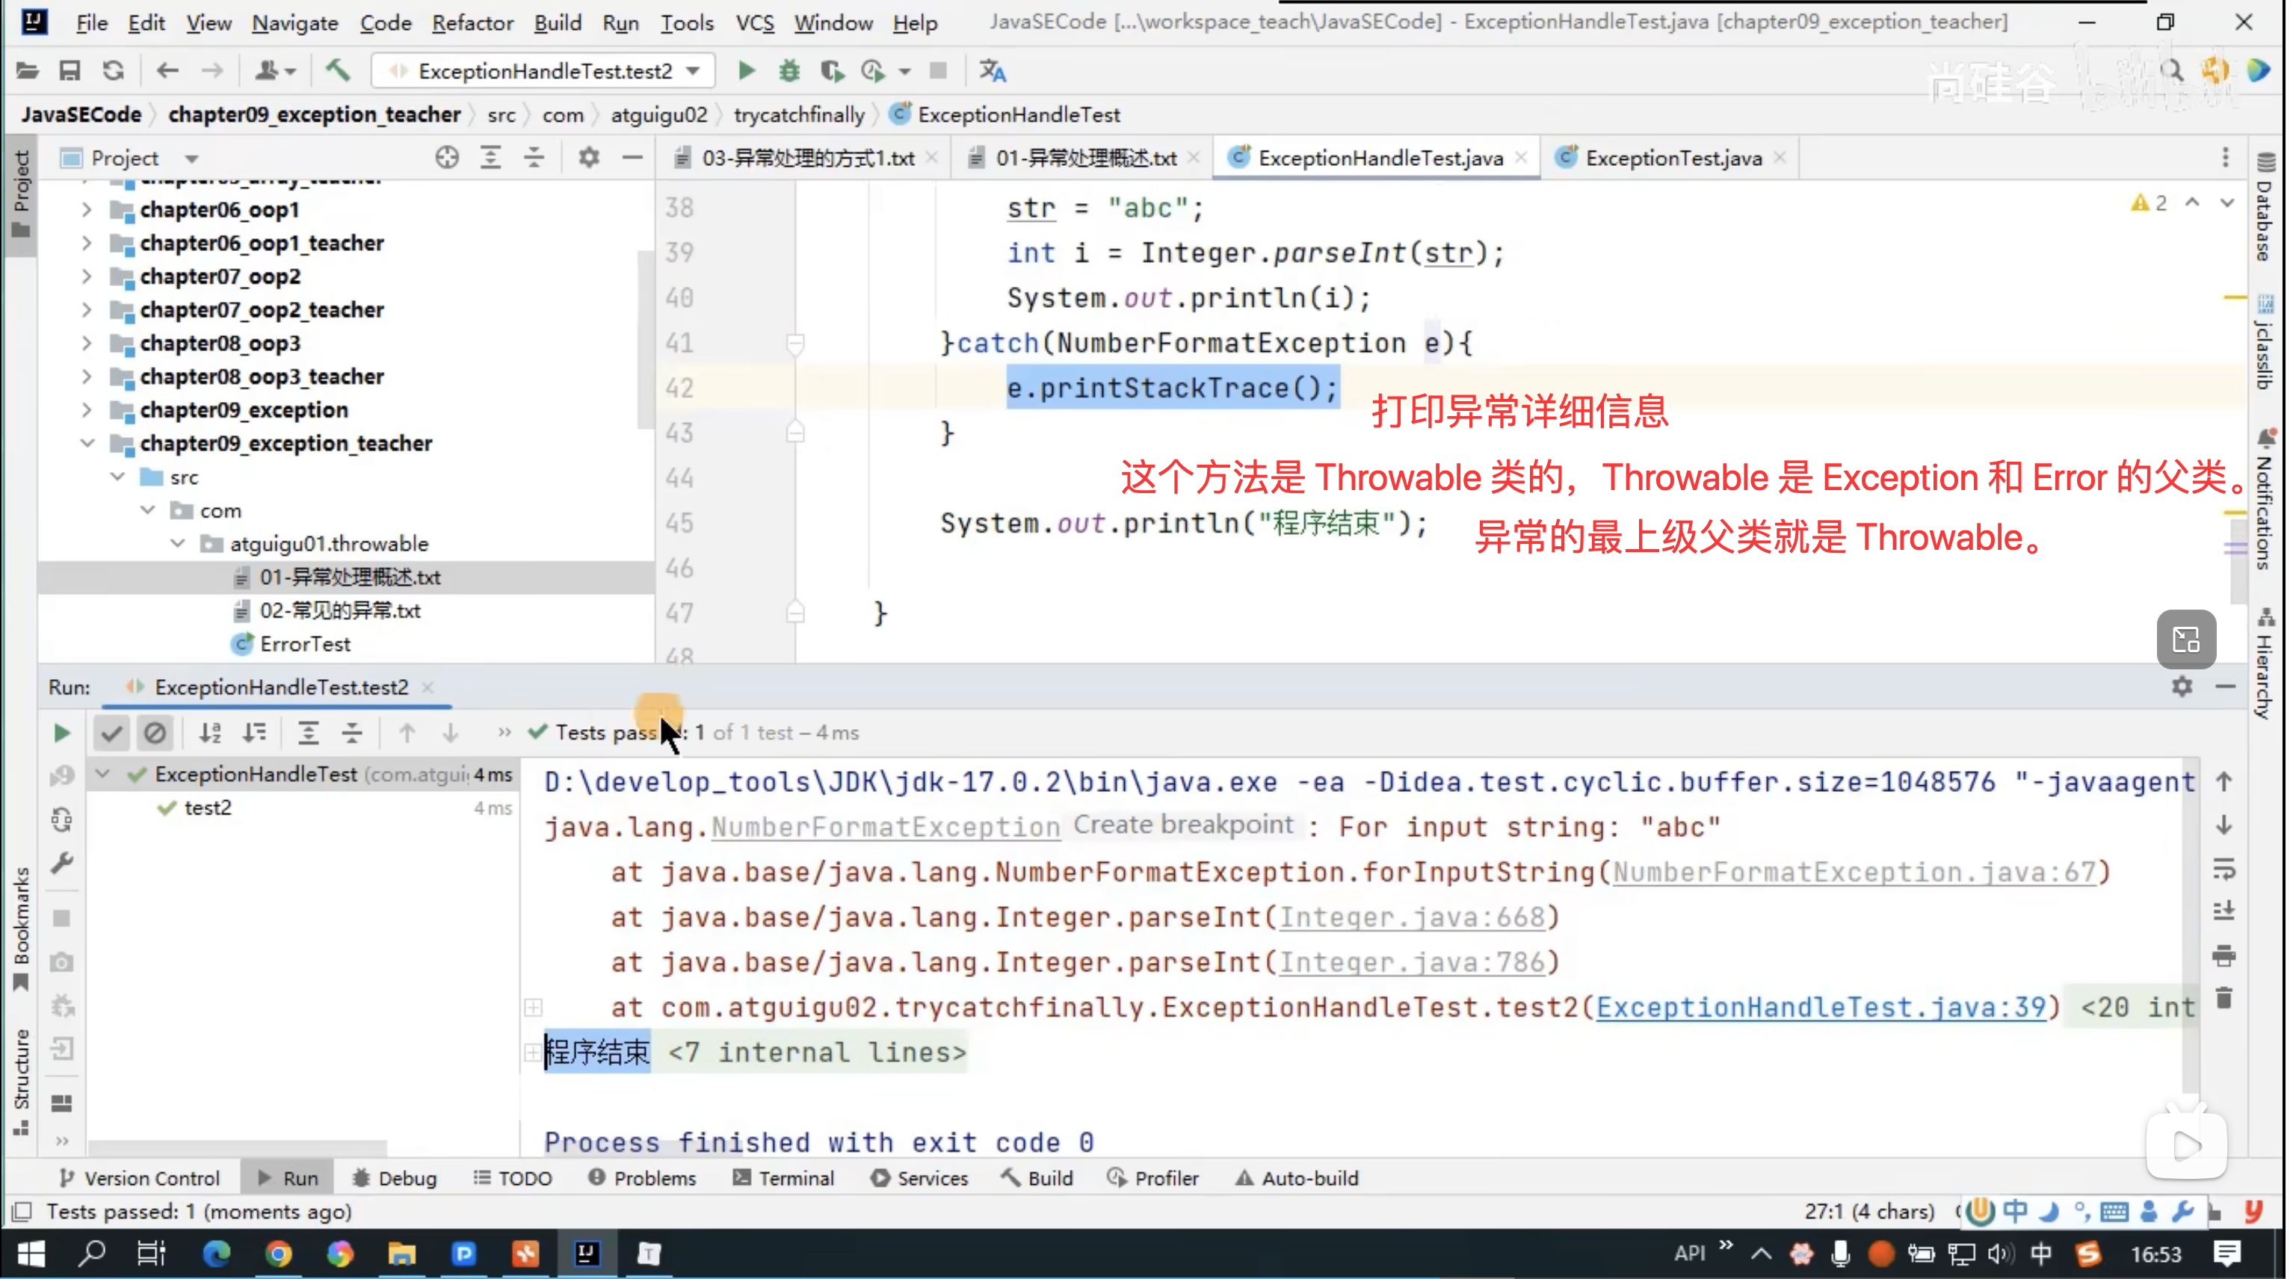Screen dimensions: 2290x1279
Task: Click the Save All floppy icon
Action: point(70,71)
